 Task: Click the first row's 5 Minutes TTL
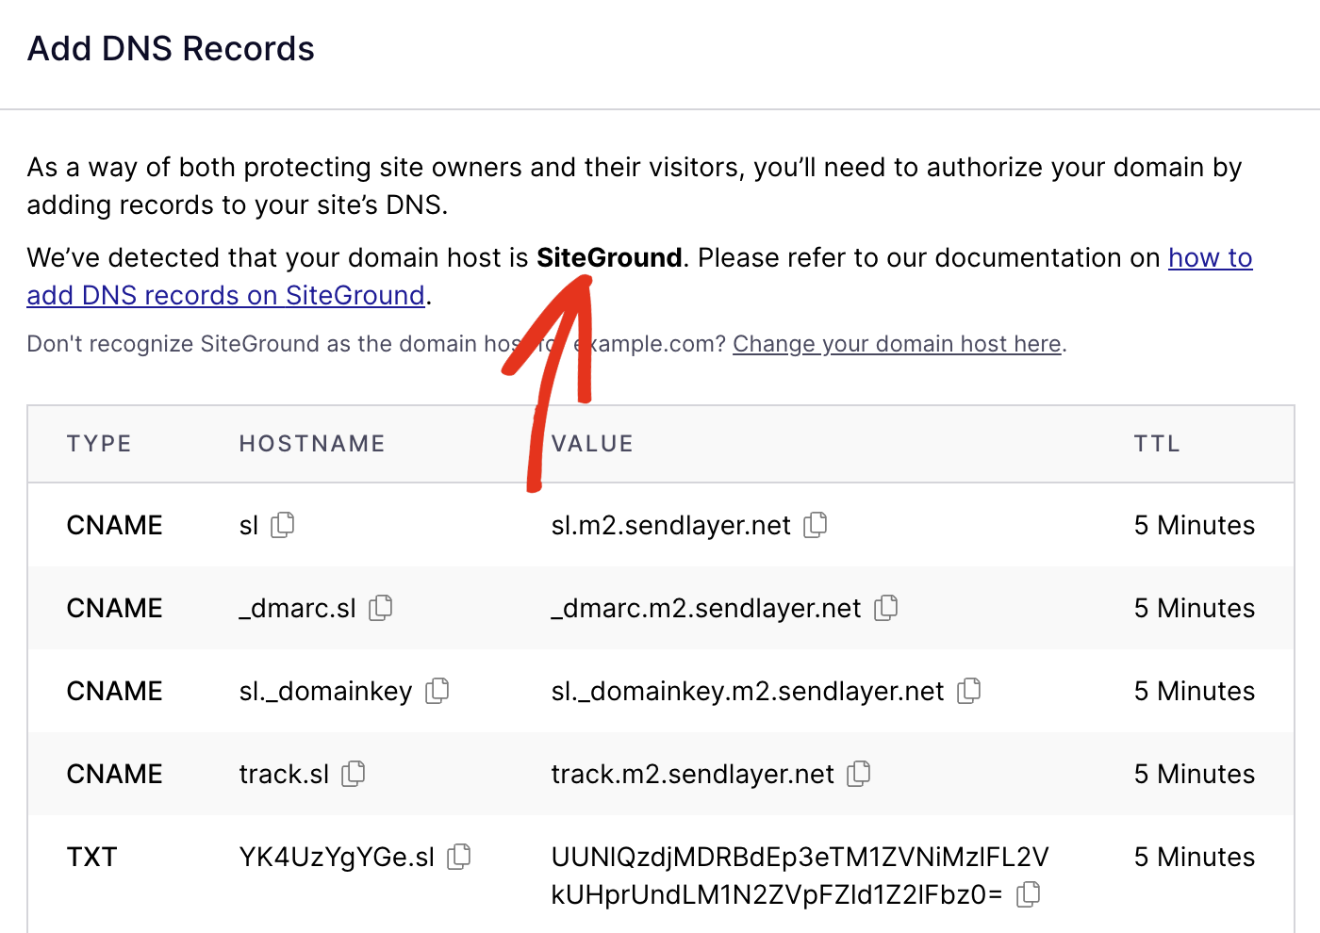1194,524
